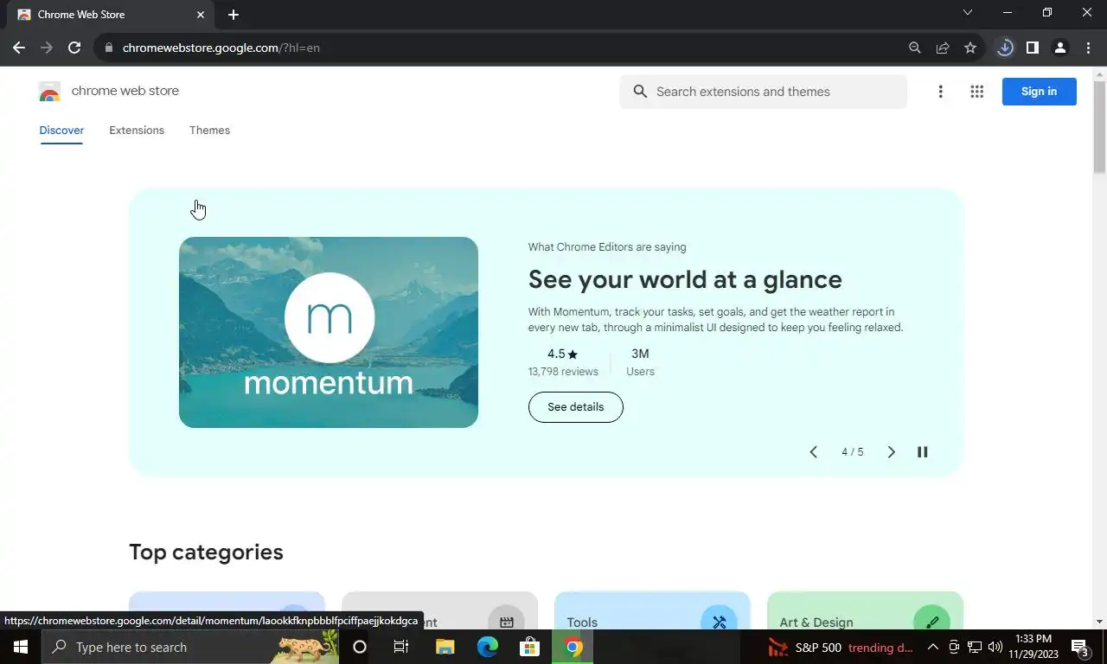The height and width of the screenshot is (664, 1107).
Task: Click See details for Momentum
Action: pos(575,407)
